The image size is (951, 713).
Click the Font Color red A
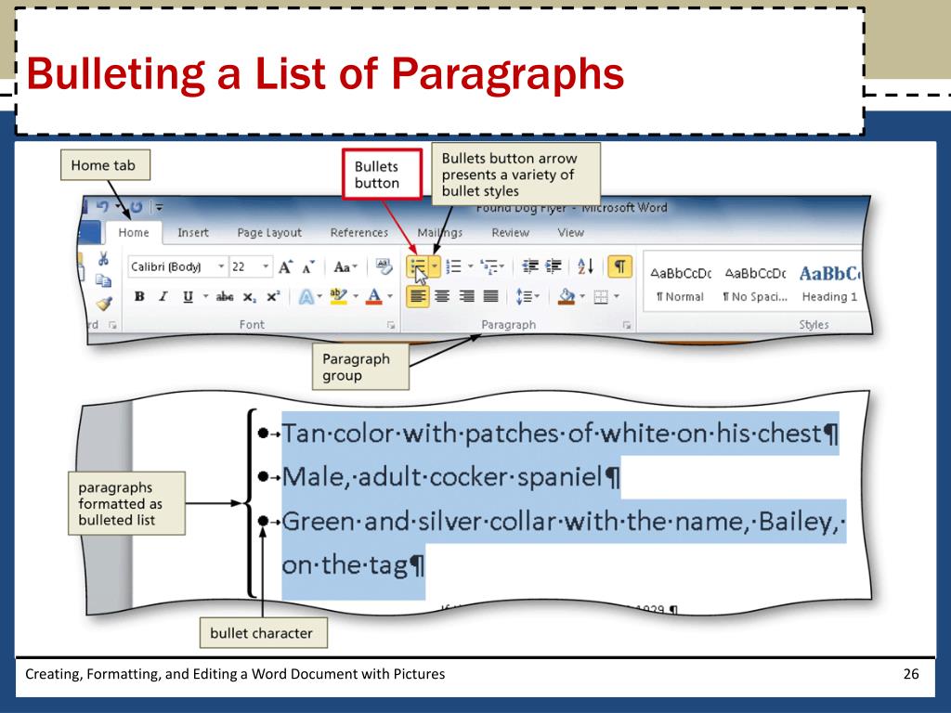pos(374,296)
